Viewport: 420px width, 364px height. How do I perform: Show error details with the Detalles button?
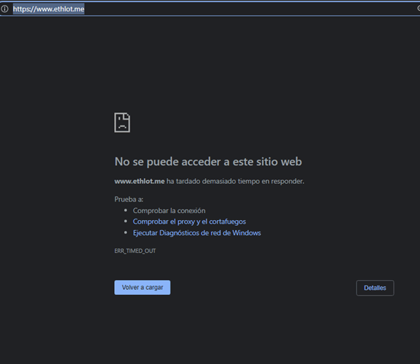tap(375, 288)
